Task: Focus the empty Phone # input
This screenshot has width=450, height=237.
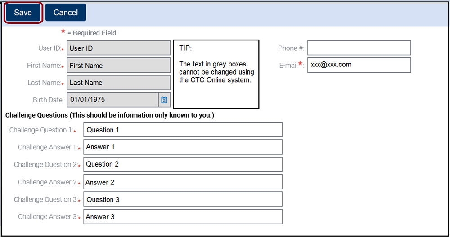Action: (359, 48)
